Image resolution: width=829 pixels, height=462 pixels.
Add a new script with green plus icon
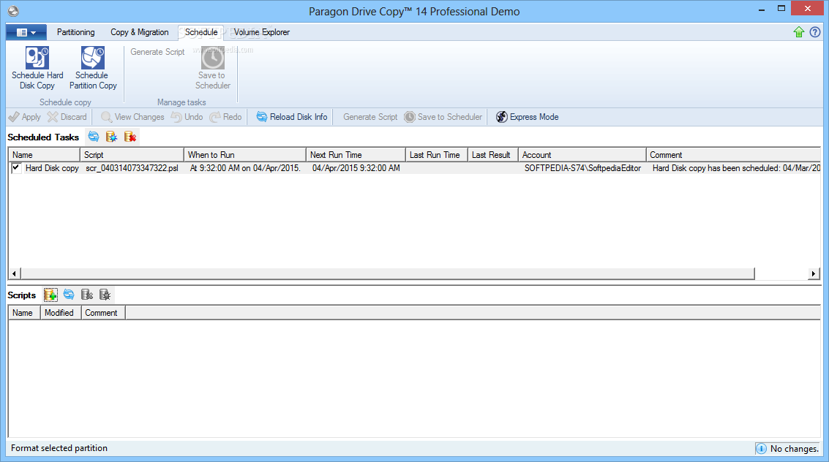point(50,295)
